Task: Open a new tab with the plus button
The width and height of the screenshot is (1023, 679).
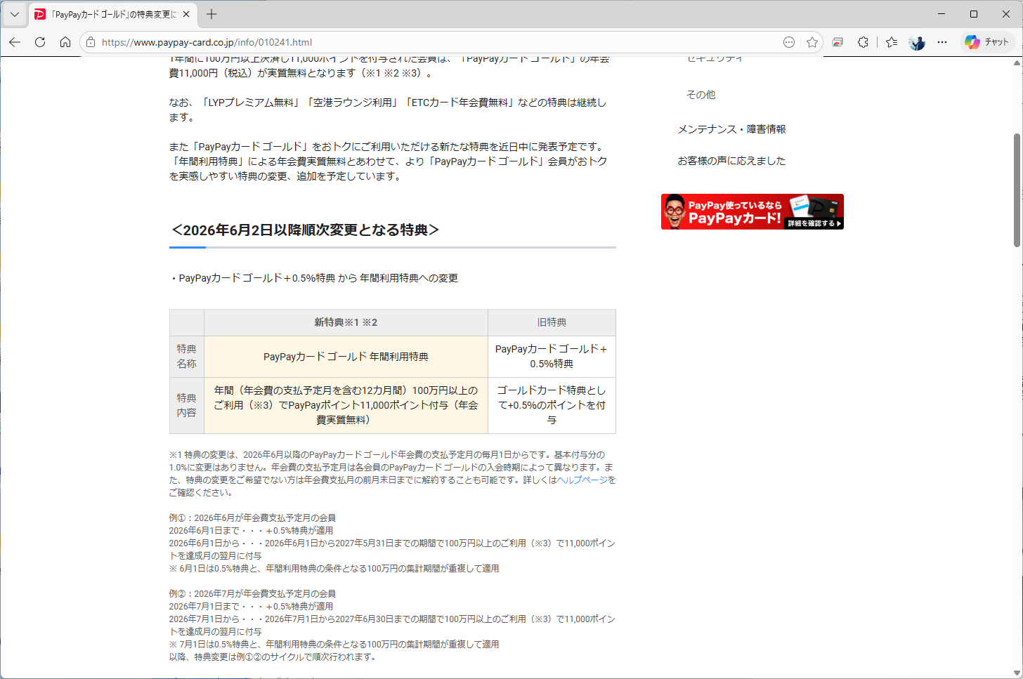Action: point(212,13)
